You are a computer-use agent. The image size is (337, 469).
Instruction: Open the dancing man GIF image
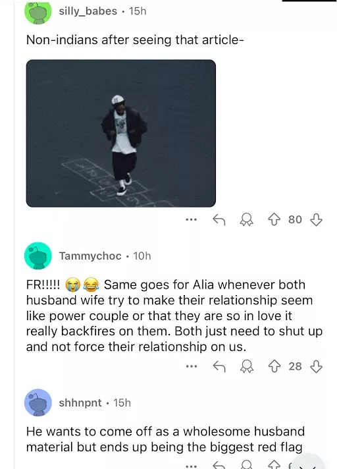(x=121, y=134)
